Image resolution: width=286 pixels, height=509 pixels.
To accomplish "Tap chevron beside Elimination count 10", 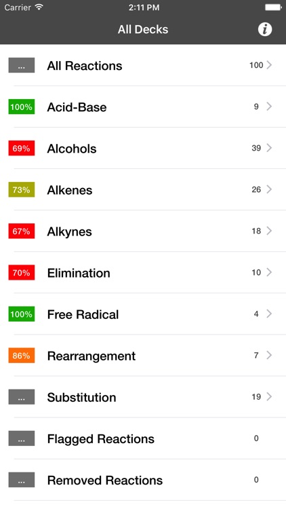I will (269, 272).
